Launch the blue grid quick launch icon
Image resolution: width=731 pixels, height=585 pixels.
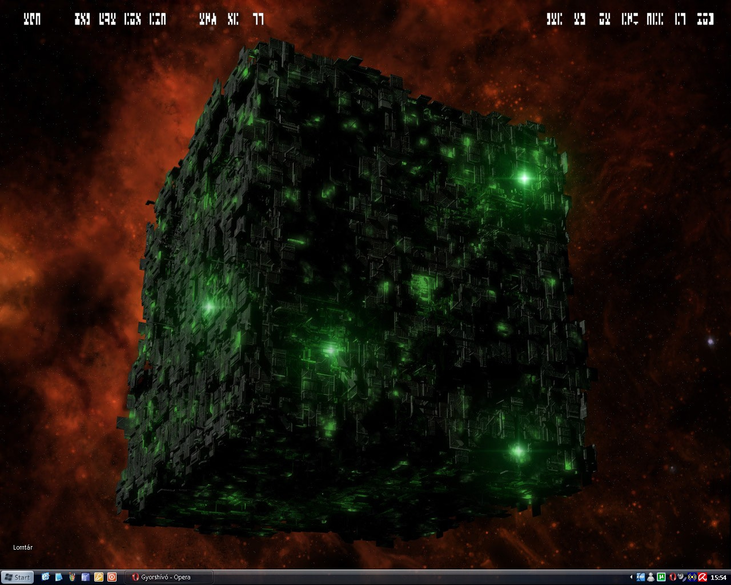point(86,577)
